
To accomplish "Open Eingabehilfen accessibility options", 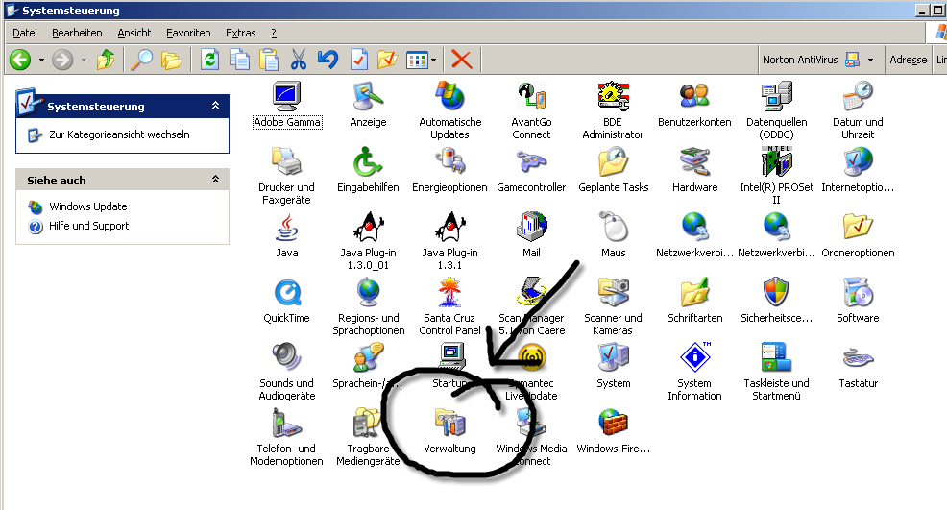I will [x=368, y=162].
